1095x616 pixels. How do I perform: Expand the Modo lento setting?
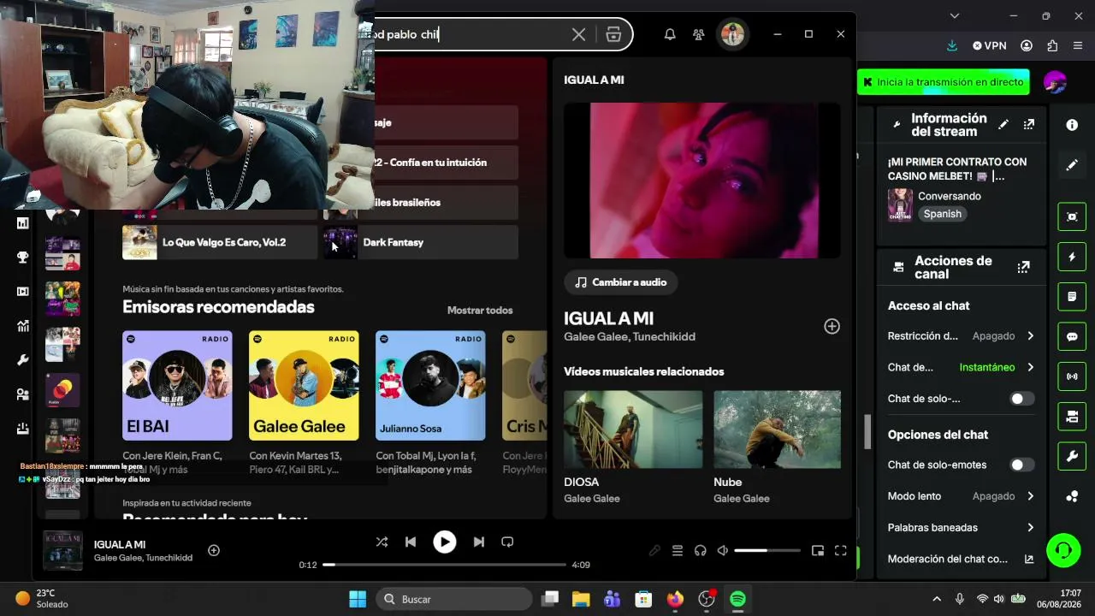click(x=962, y=496)
